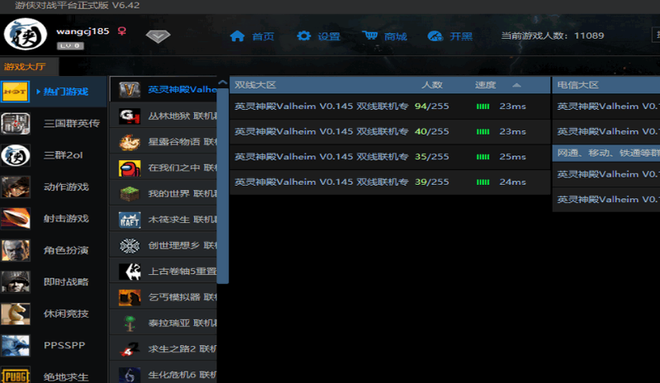Click the 即时战略 soldier icon

point(15,281)
